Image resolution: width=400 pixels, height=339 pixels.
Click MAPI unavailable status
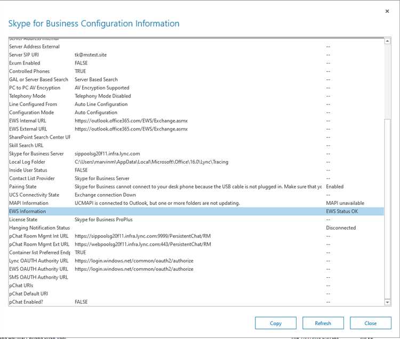(x=345, y=203)
